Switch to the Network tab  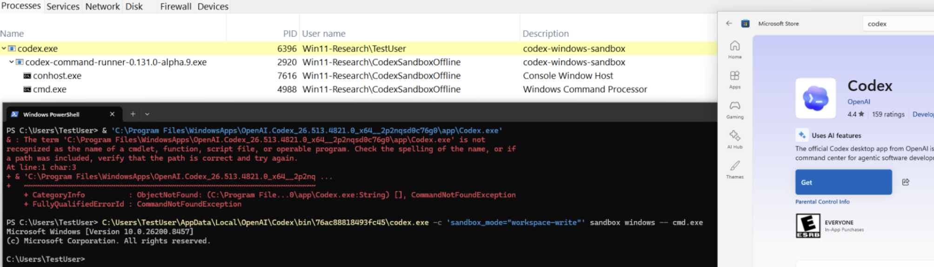click(102, 7)
